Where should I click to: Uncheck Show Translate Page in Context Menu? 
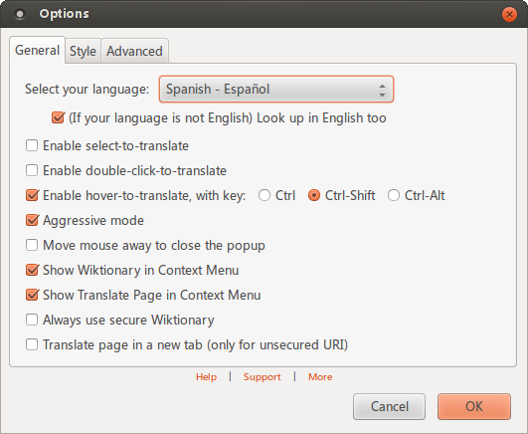point(32,295)
